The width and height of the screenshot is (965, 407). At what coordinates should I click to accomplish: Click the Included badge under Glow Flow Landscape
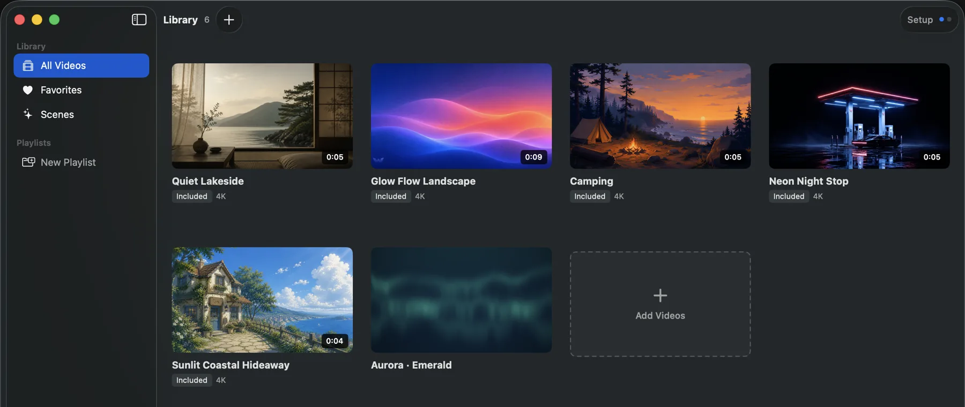pos(391,197)
